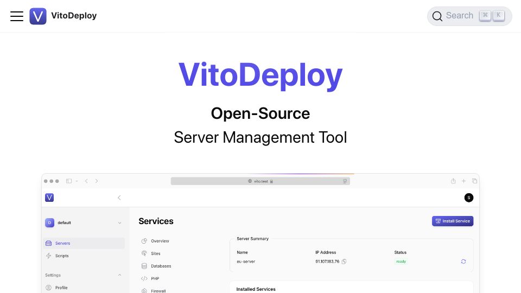Click the Server Summary label
This screenshot has height=293, width=521.
click(x=252, y=239)
